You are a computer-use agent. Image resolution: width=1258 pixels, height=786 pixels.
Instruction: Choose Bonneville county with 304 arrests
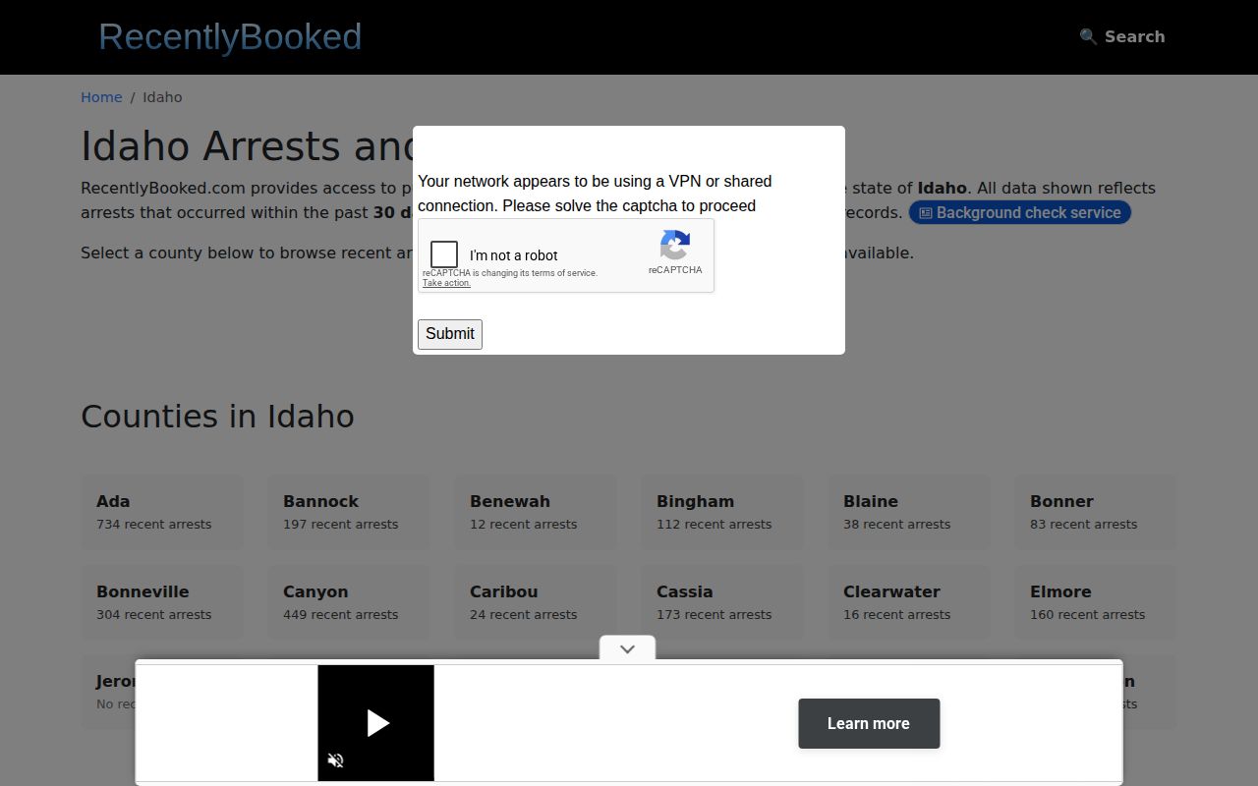click(162, 602)
